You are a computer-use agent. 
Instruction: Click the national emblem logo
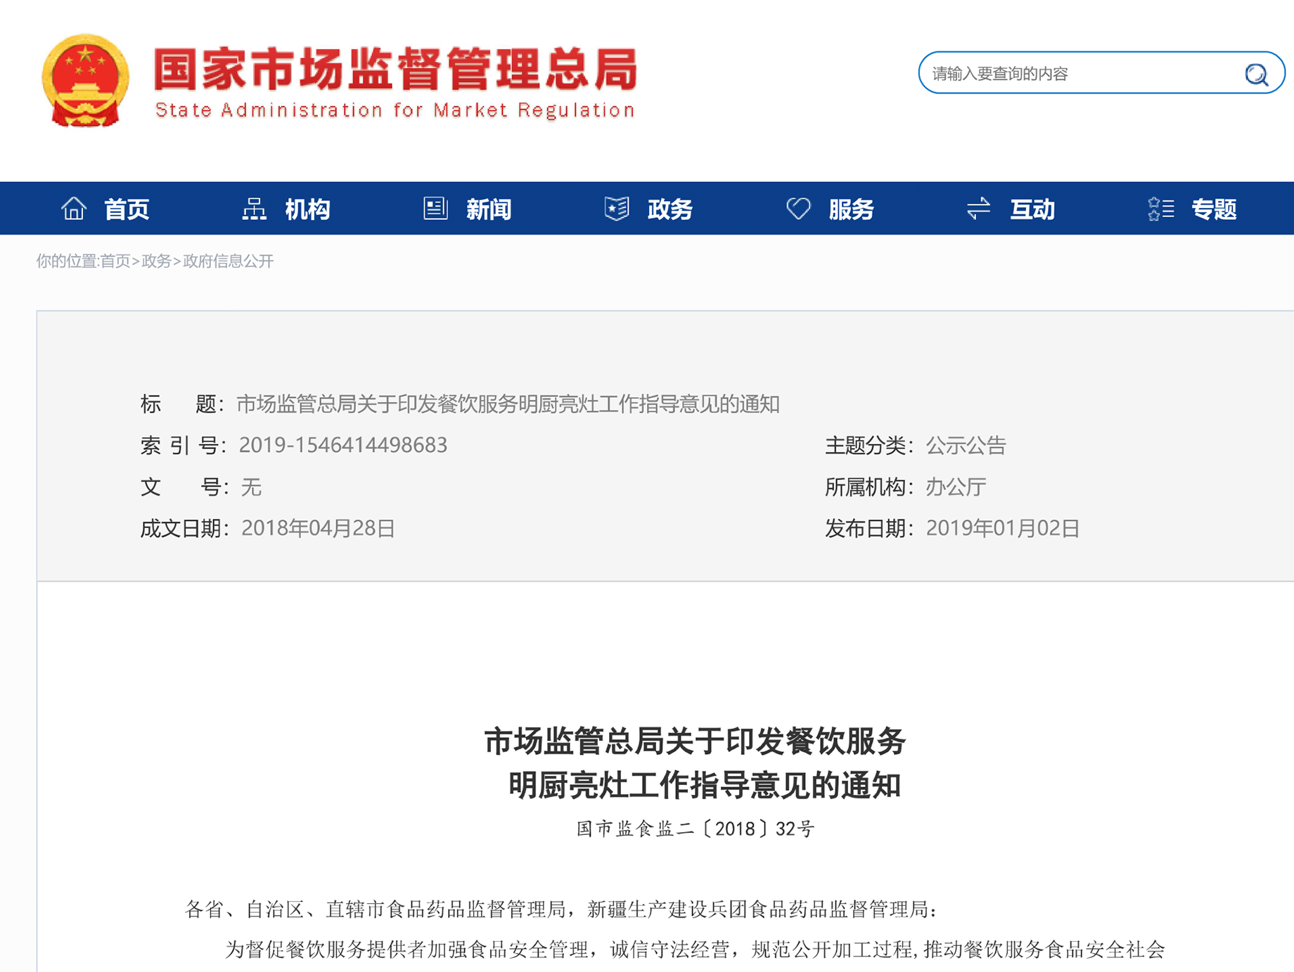(85, 81)
